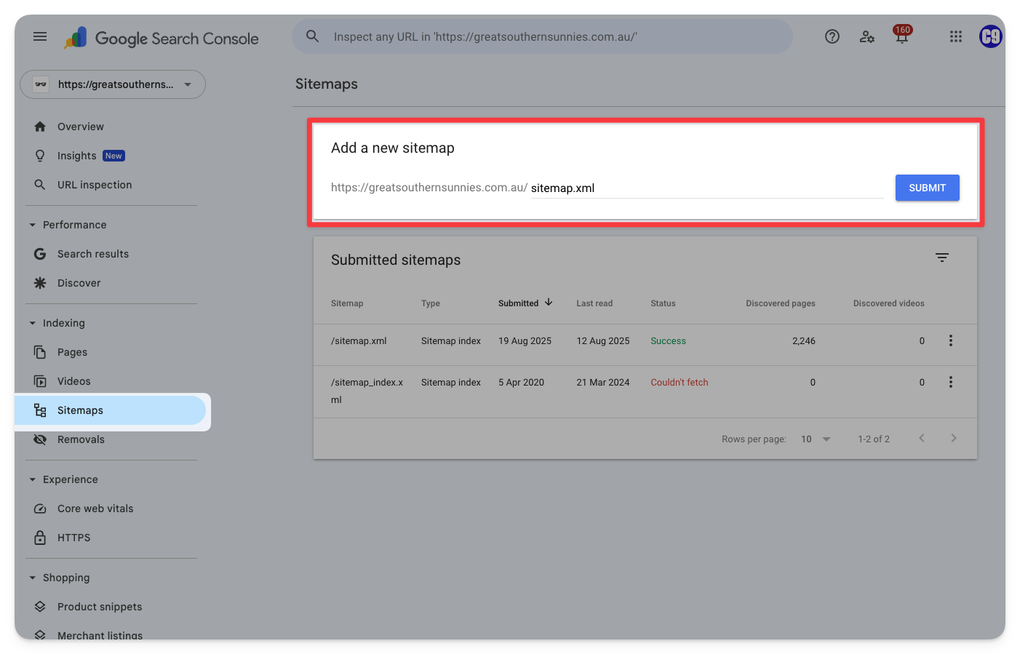Collapse the Performance section

(33, 225)
